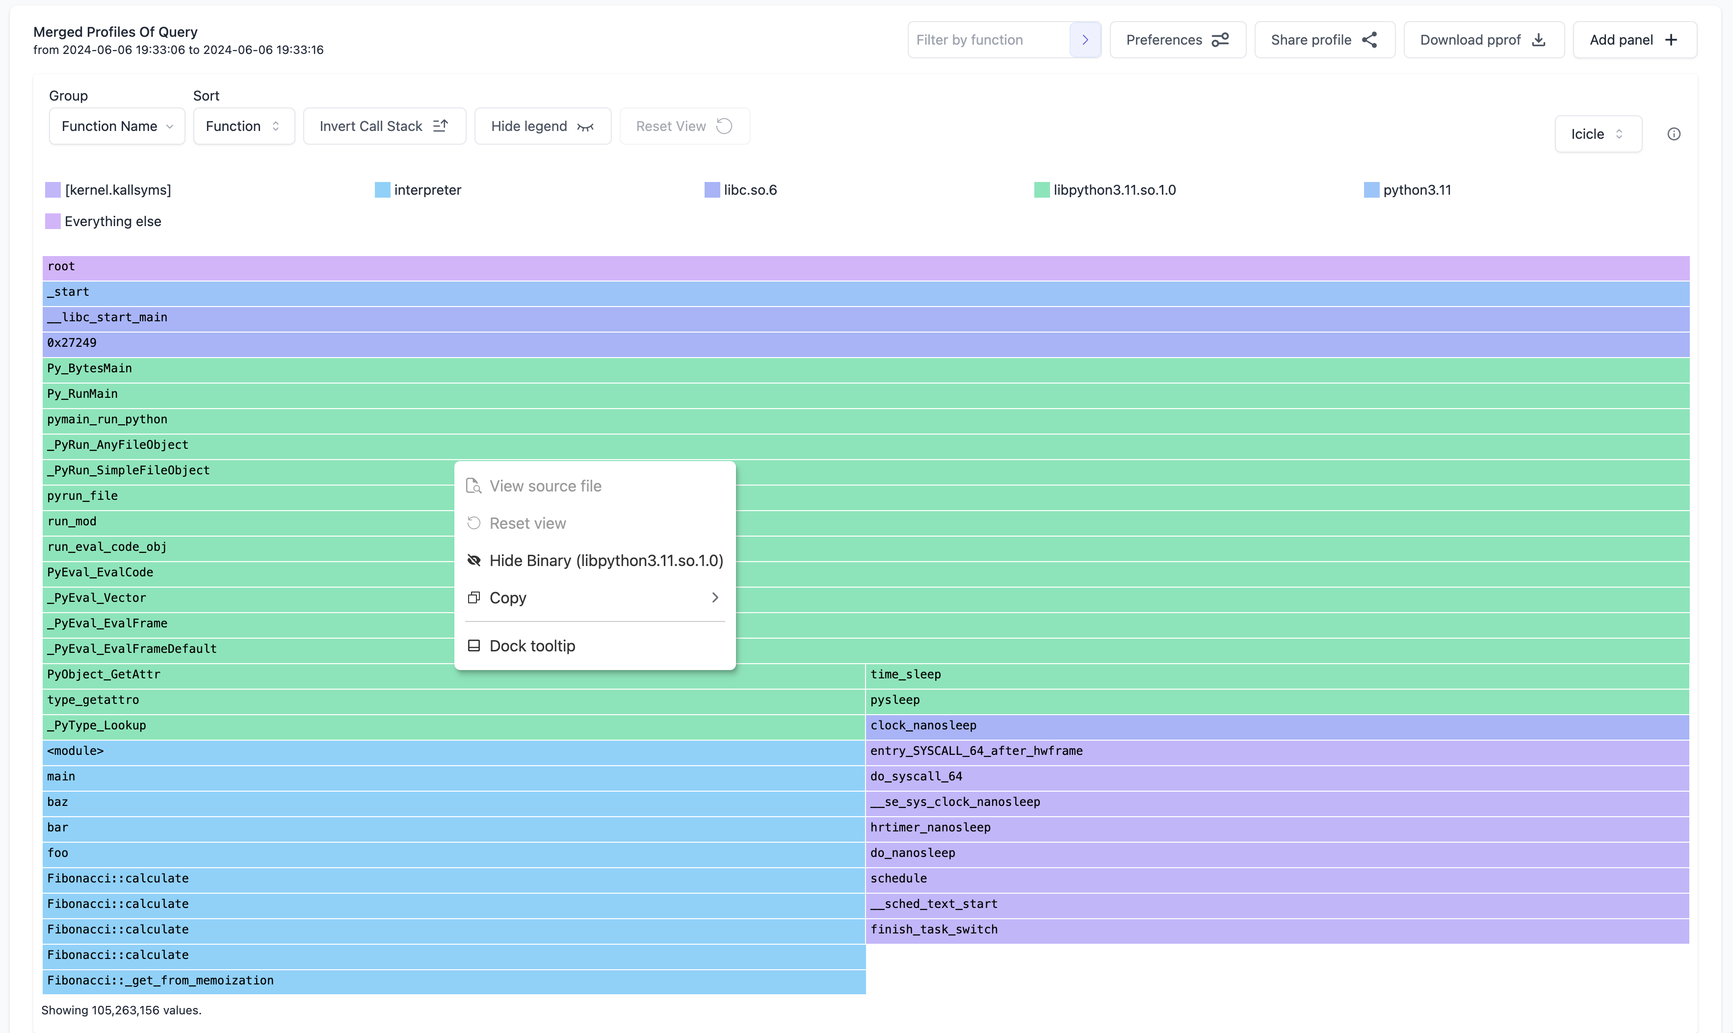Expand the Copy submenu
This screenshot has height=1033, width=1733.
(x=594, y=598)
